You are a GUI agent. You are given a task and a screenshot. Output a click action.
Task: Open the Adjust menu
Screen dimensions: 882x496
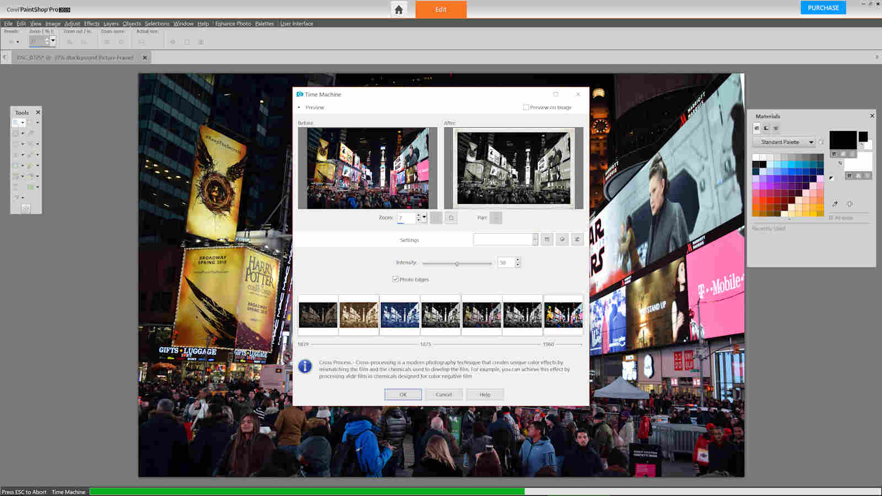tap(72, 24)
